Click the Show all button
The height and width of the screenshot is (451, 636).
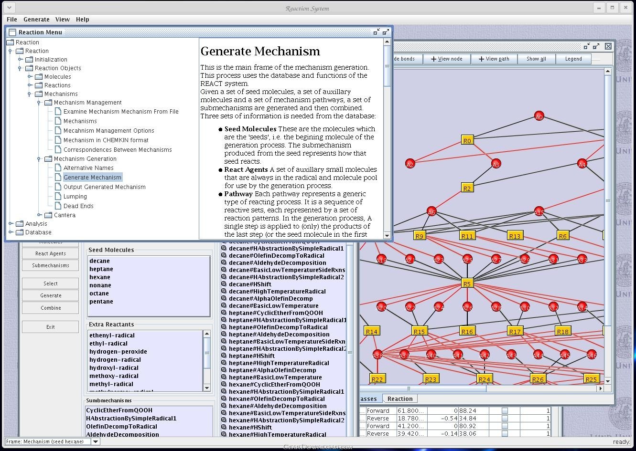(x=536, y=59)
